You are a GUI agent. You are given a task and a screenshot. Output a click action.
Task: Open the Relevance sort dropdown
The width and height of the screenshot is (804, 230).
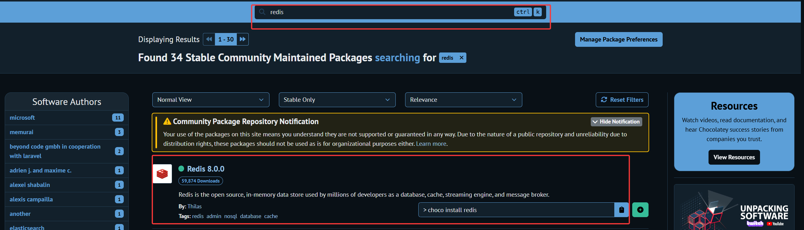tap(464, 100)
